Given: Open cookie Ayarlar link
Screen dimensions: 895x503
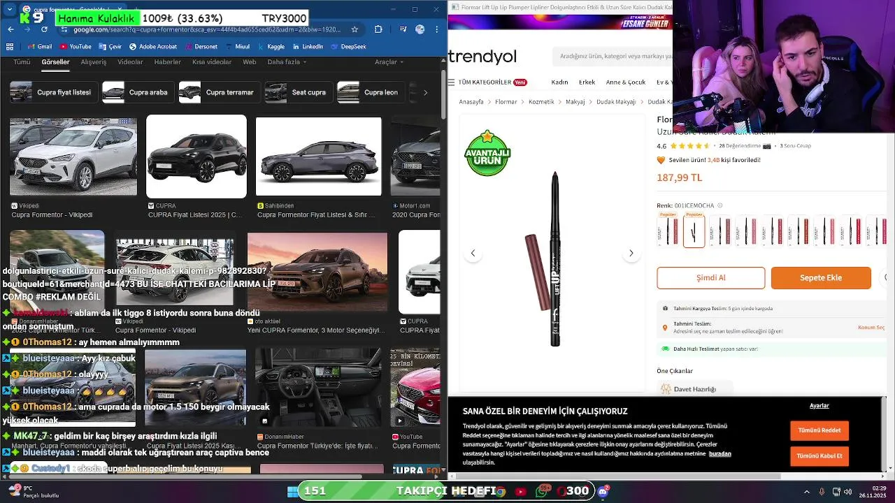Looking at the screenshot, I should click(819, 406).
